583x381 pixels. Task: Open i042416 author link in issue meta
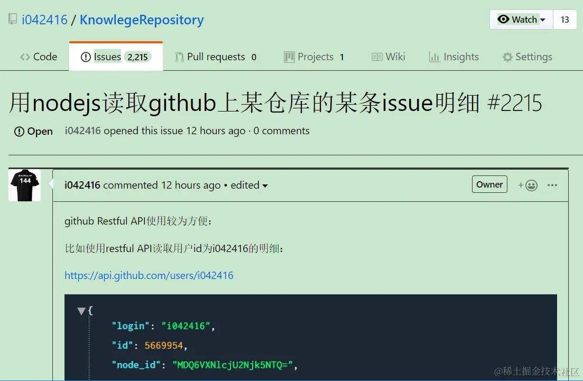coord(82,131)
